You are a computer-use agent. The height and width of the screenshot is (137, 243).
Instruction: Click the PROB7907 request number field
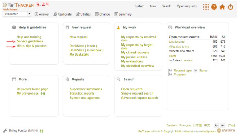coord(15,14)
